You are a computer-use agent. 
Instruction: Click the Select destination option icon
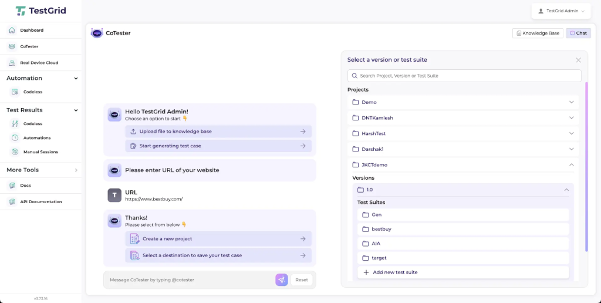coord(134,255)
